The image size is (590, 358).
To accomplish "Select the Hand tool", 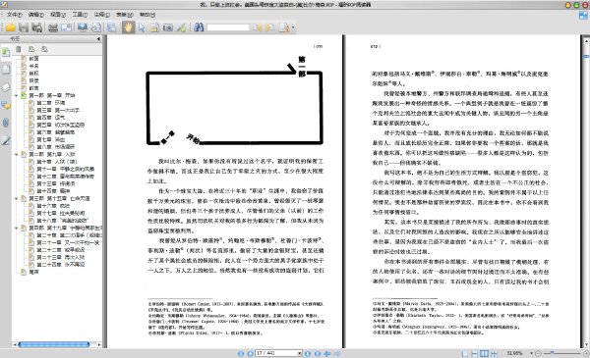I will point(128,27).
